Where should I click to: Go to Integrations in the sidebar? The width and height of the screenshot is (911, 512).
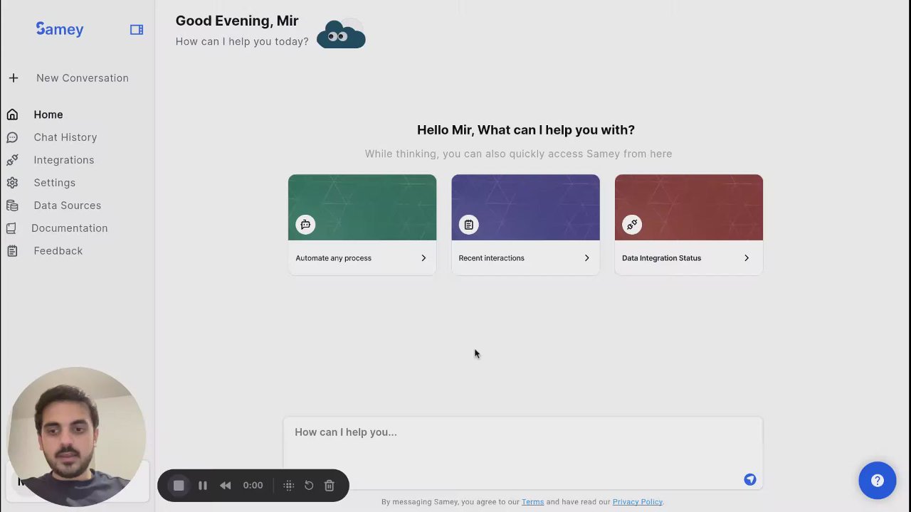point(64,160)
